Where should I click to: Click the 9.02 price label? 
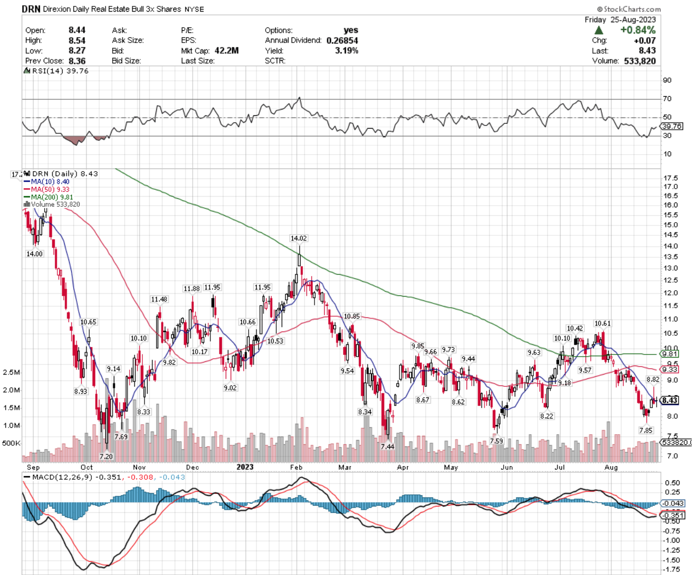(x=230, y=388)
